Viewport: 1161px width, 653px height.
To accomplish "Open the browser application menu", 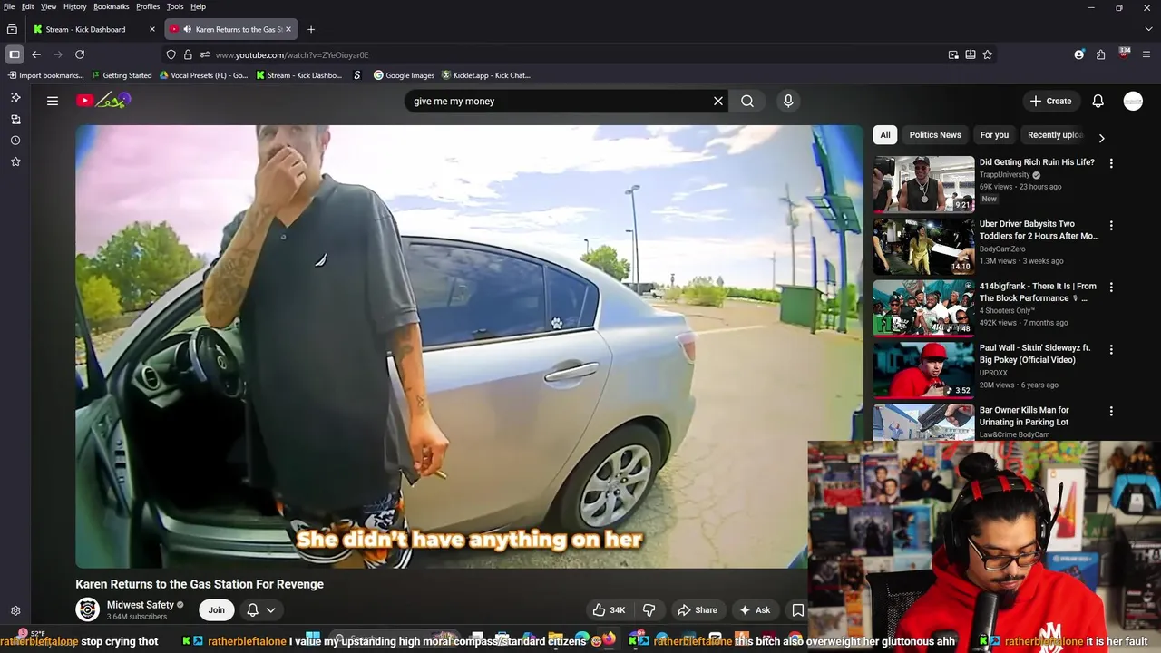I will pyautogui.click(x=1146, y=54).
